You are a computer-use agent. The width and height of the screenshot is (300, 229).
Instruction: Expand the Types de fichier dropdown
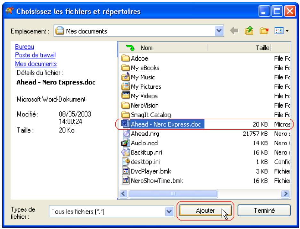(169, 212)
